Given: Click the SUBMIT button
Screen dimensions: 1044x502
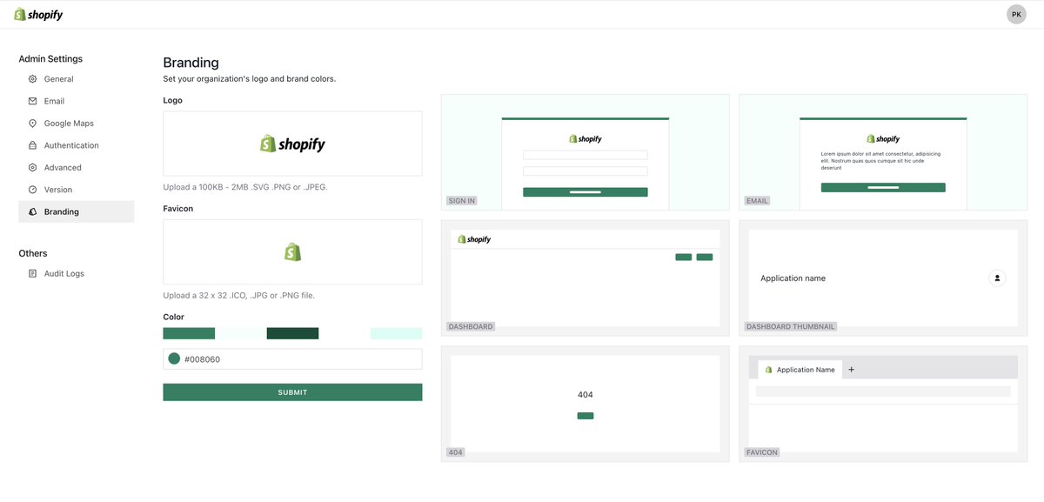Looking at the screenshot, I should tap(291, 392).
